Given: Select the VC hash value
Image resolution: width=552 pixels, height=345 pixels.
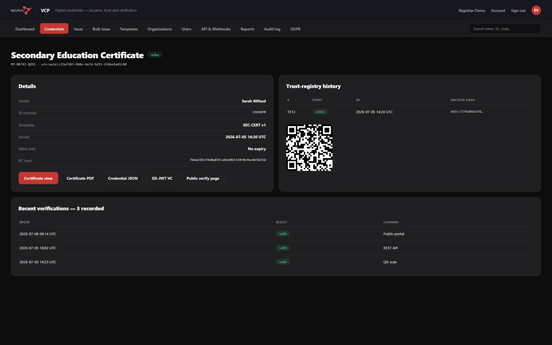Looking at the screenshot, I should click(x=228, y=160).
